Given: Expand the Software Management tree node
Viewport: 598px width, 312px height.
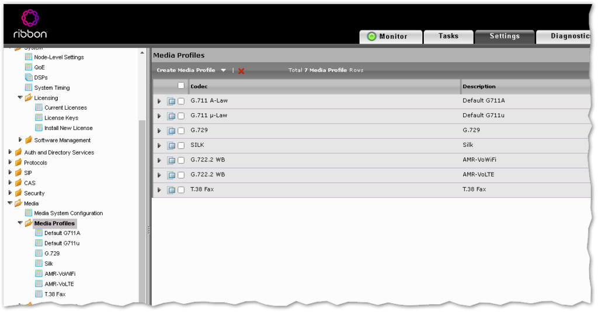Looking at the screenshot, I should point(20,140).
